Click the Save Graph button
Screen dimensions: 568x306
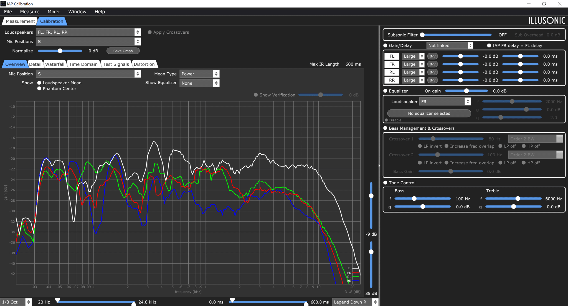(x=123, y=51)
